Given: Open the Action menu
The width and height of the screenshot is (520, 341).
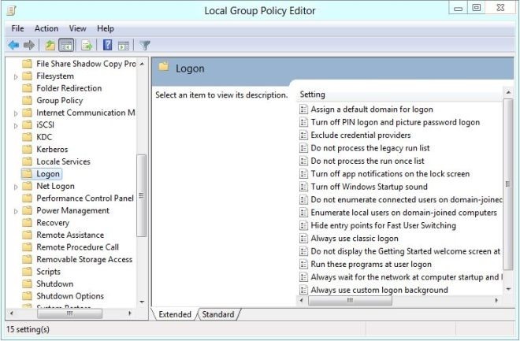Looking at the screenshot, I should [46, 28].
